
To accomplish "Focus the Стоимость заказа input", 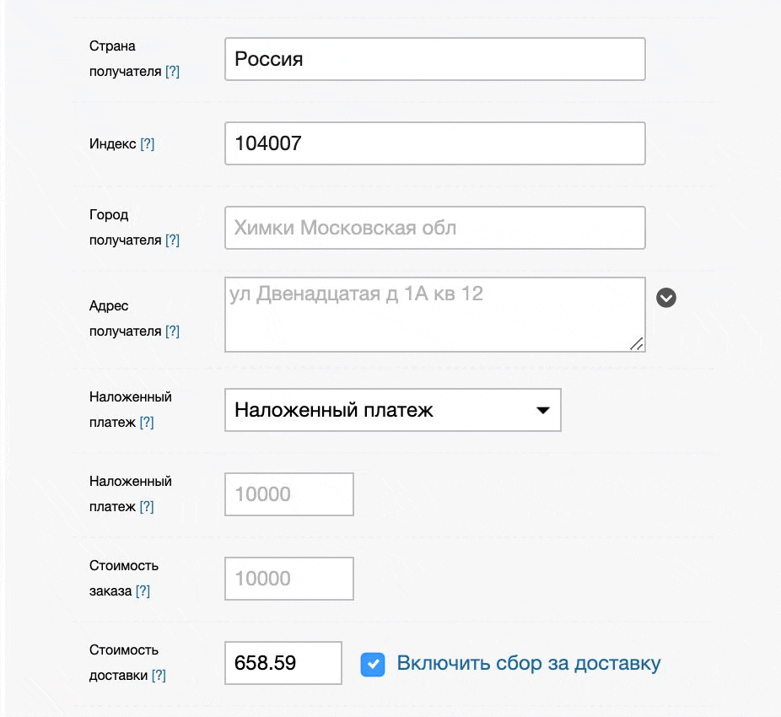I will click(288, 579).
